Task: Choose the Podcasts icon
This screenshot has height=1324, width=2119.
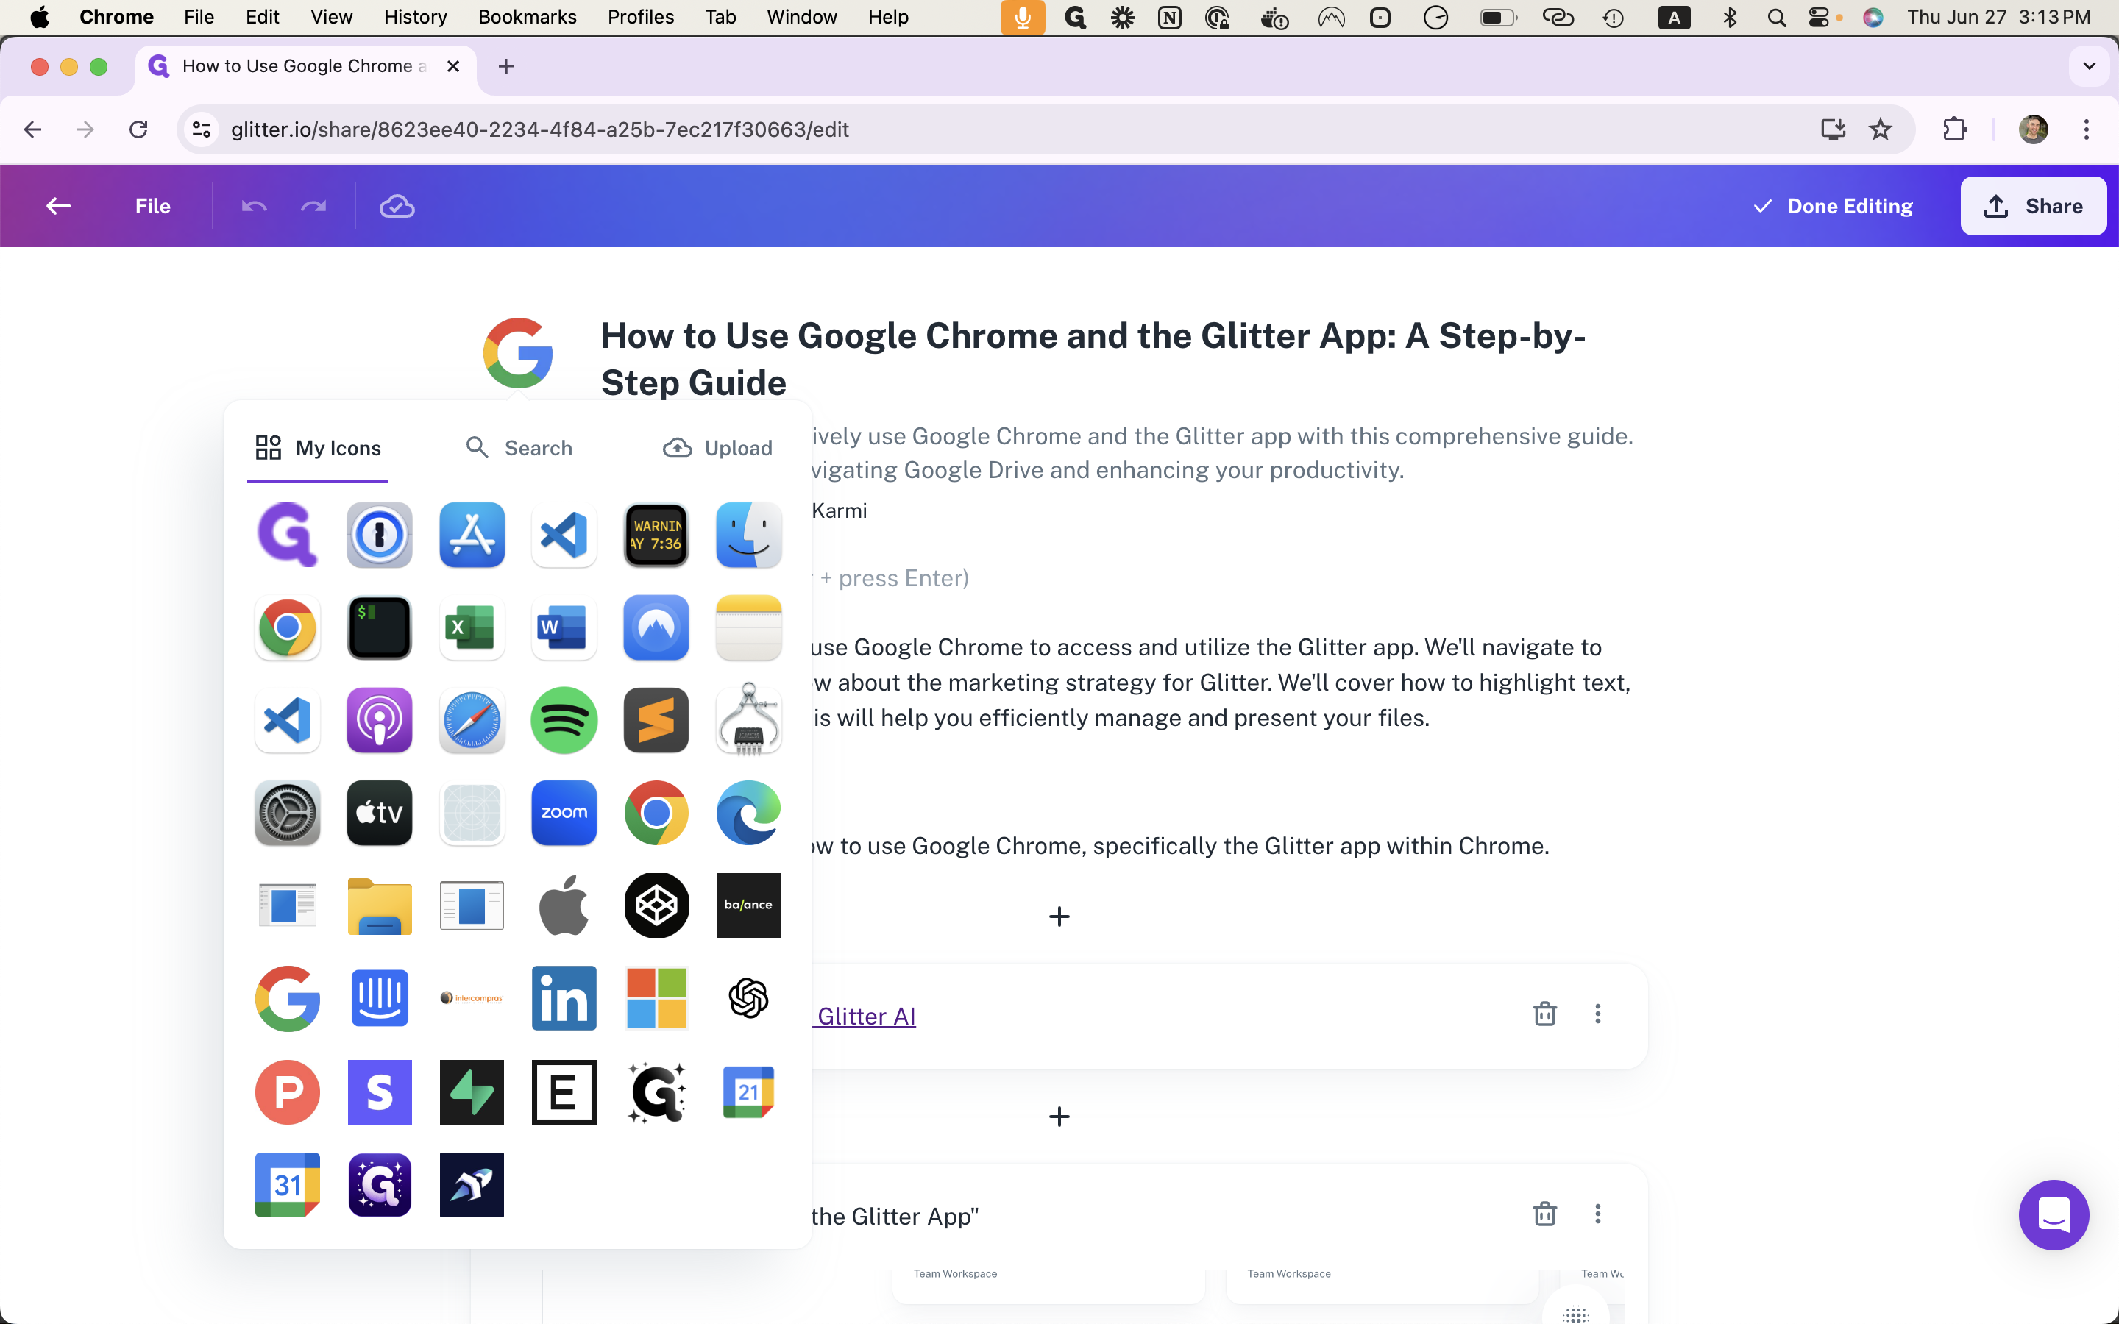Action: [379, 721]
